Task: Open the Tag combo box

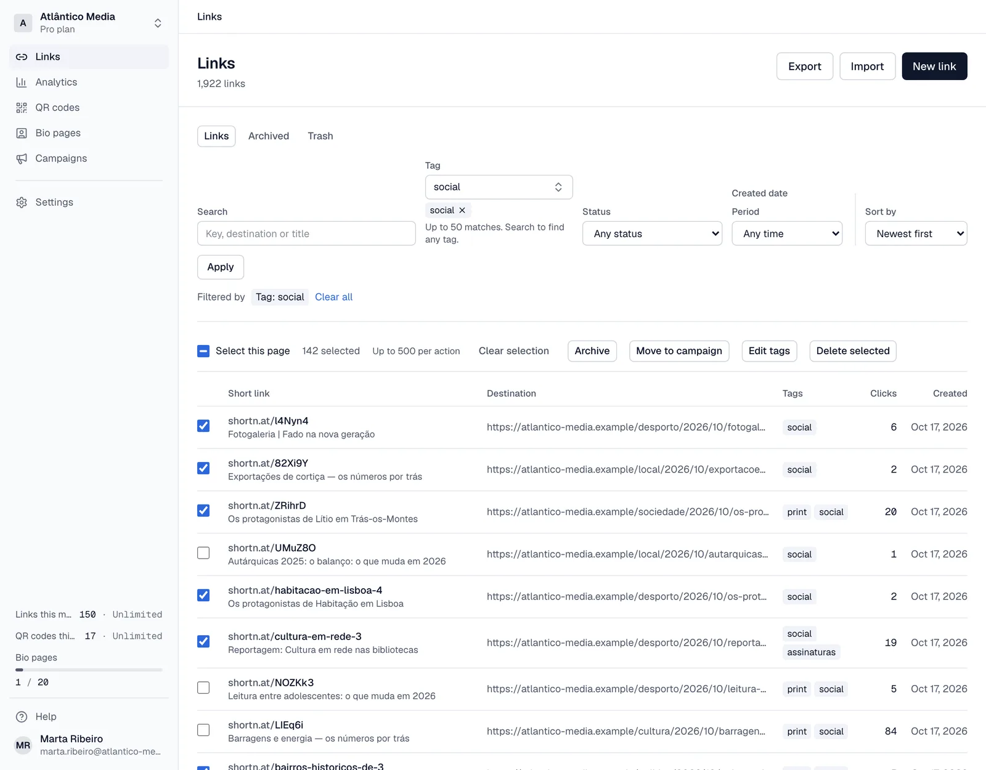Action: pyautogui.click(x=499, y=187)
